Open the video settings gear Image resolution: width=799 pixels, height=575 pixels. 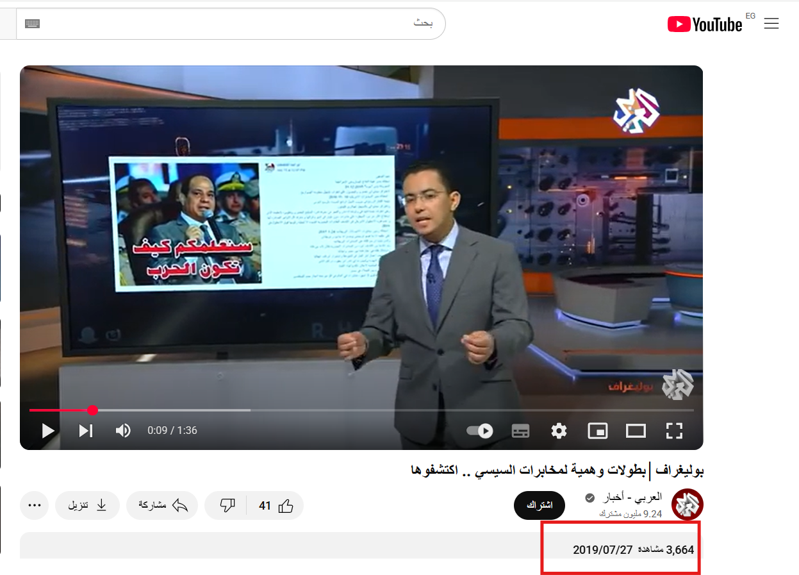point(559,431)
